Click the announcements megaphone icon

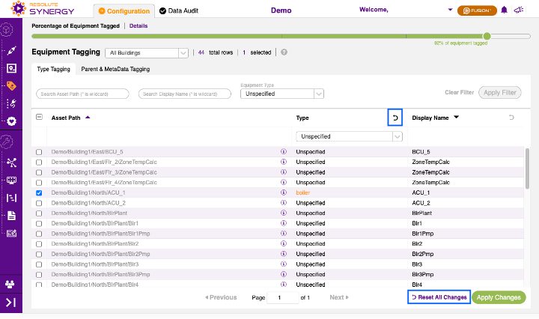pos(518,10)
